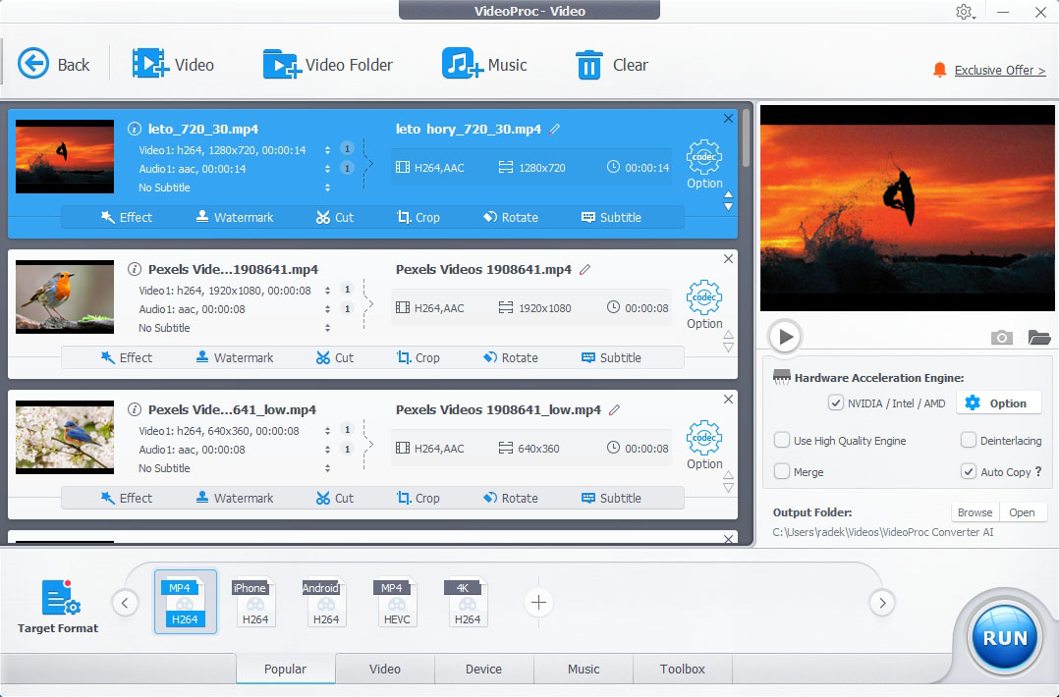This screenshot has height=697, width=1059.
Task: Click the robin thumbnail of Pexels Videos 1908641
Action: pos(65,296)
